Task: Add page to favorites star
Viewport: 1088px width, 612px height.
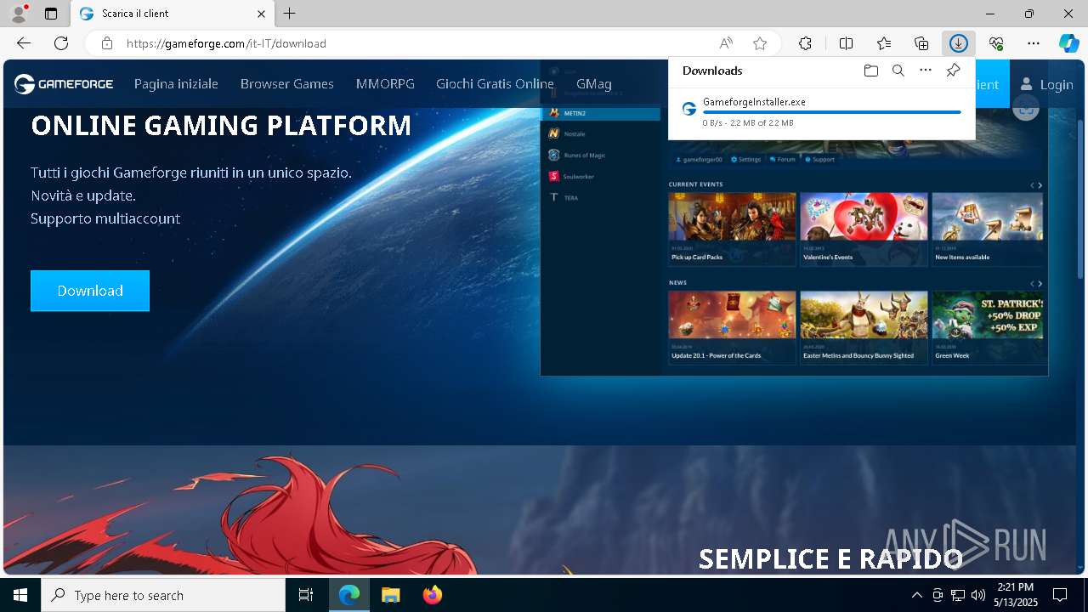Action: click(760, 43)
